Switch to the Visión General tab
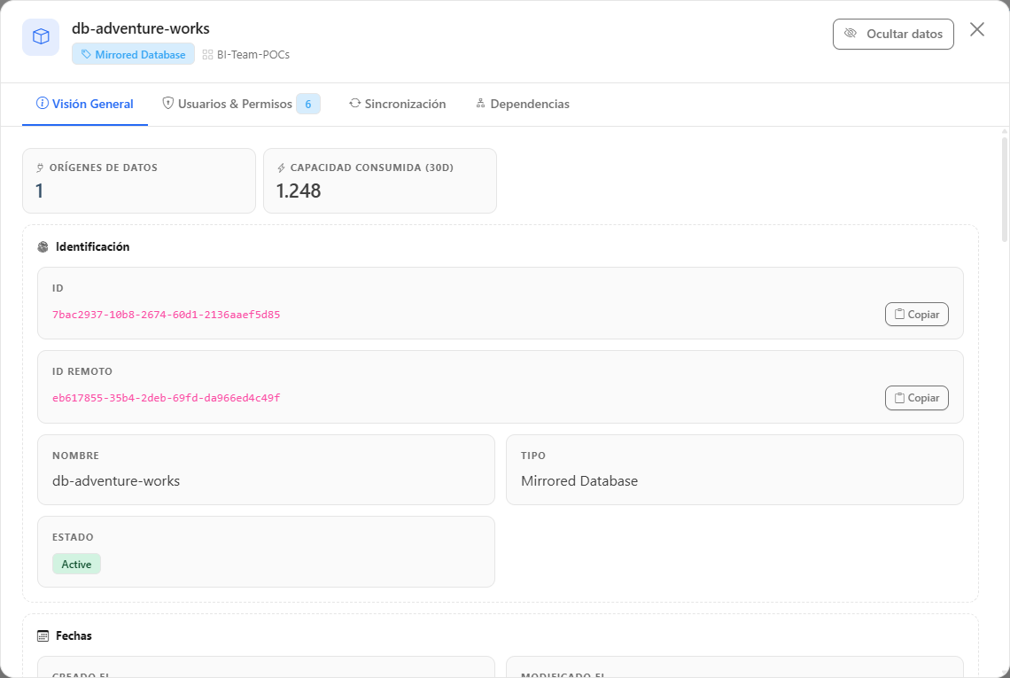This screenshot has width=1010, height=678. point(85,104)
